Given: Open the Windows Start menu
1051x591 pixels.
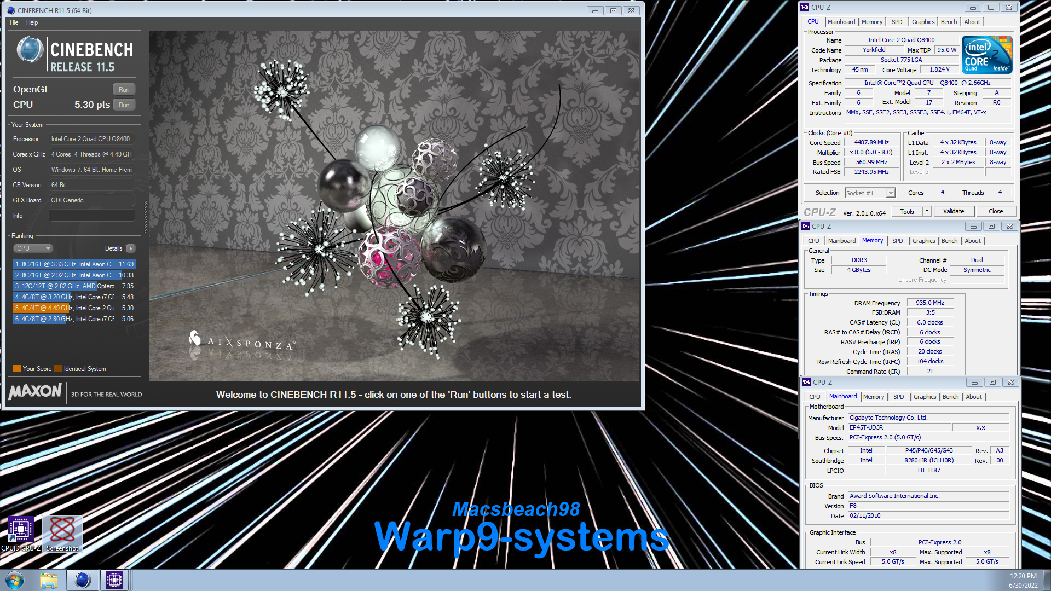Looking at the screenshot, I should pyautogui.click(x=15, y=580).
